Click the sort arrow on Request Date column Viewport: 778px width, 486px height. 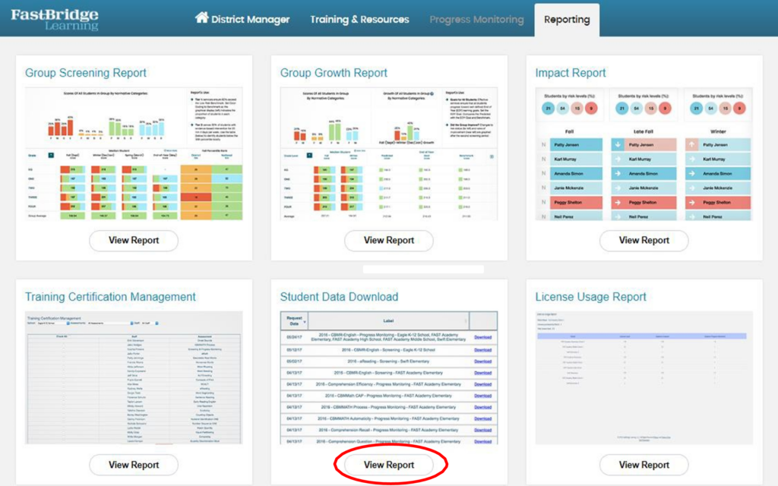(305, 321)
